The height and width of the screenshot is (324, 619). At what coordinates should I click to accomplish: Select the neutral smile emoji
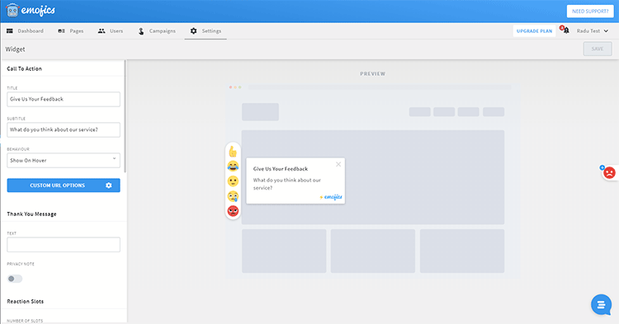[233, 181]
